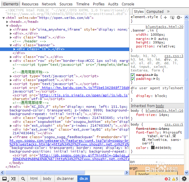The image size is (189, 182).
Task: Show more sidebar panes via double-chevron
Action: [168, 11]
